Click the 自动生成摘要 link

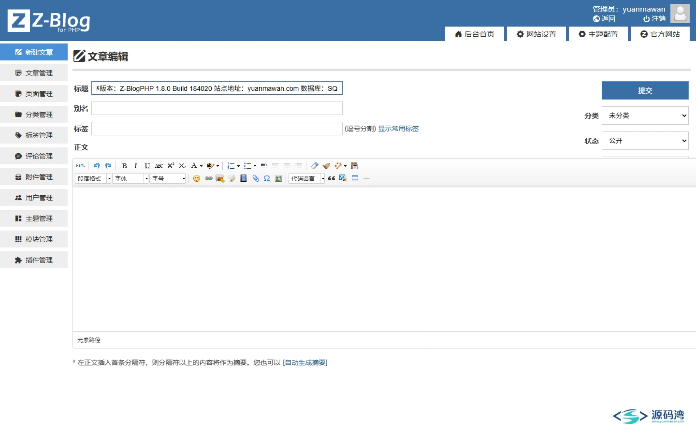coord(305,362)
